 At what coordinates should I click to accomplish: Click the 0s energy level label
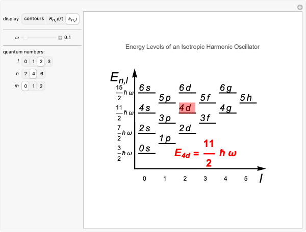[x=145, y=149]
